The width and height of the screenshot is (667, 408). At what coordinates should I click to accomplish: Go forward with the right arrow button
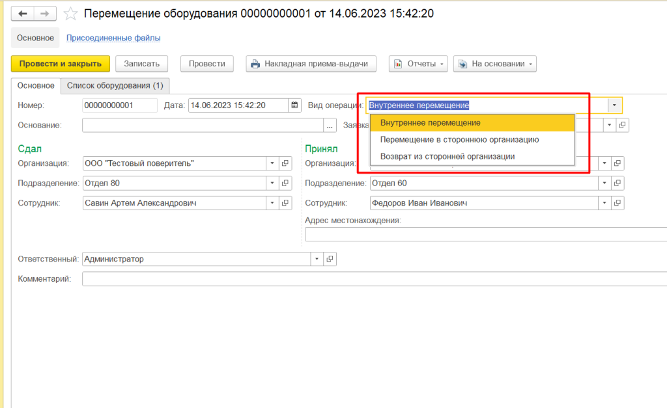coord(45,14)
